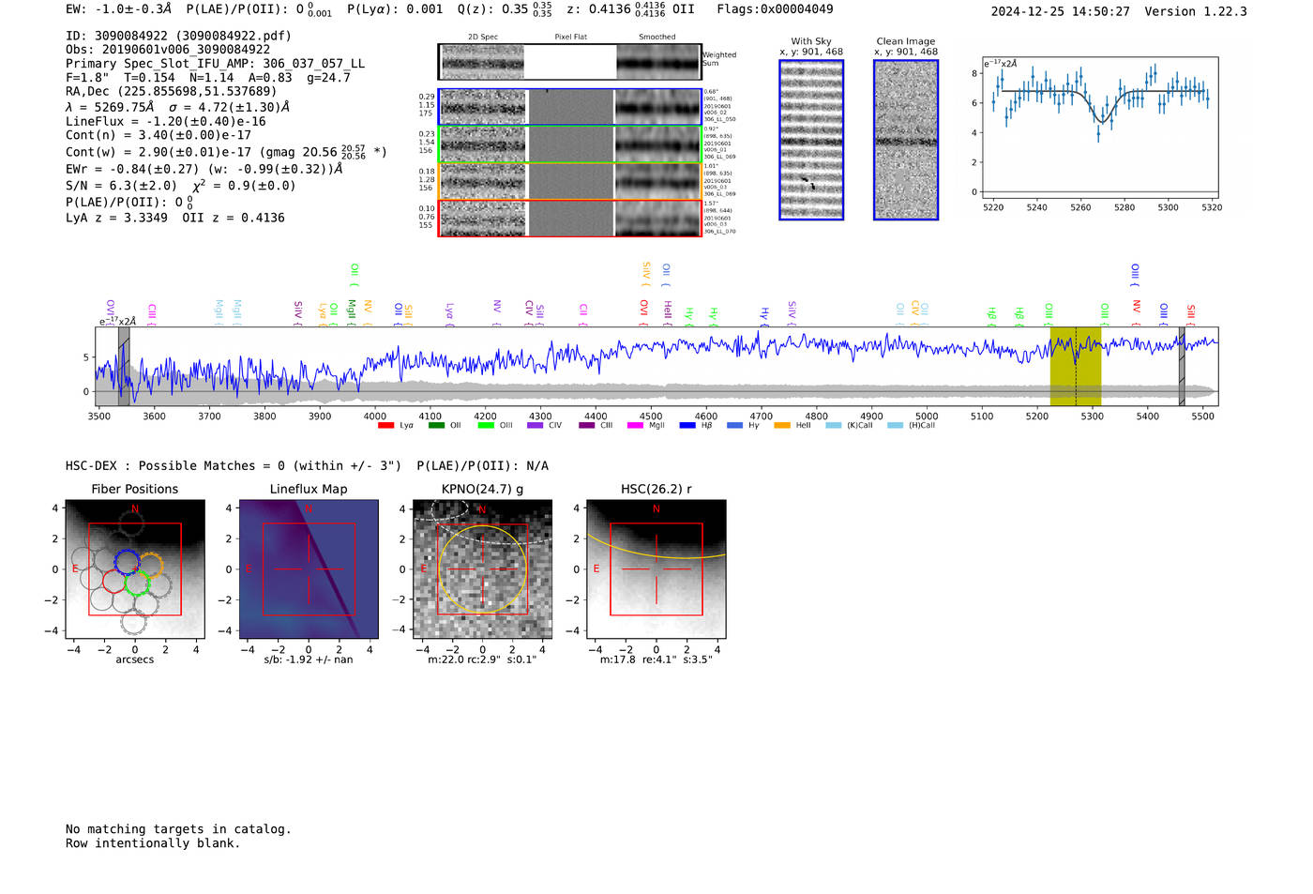Screen dimensions: 1313x894
Task: Click the '2D Spec' column heading
Action: [483, 38]
